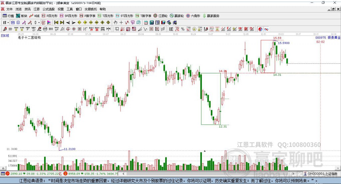Select the hand pan tool
This screenshot has width=341, height=184.
(116, 23)
